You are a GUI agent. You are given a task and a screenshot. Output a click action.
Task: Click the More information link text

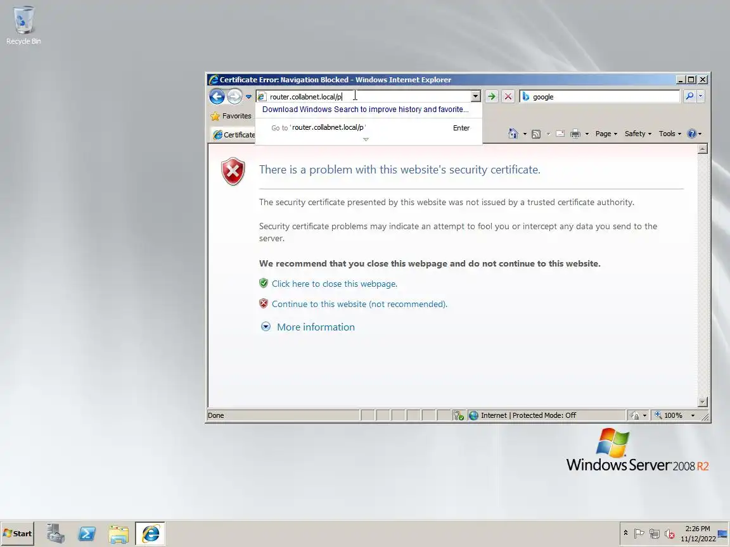coord(316,327)
